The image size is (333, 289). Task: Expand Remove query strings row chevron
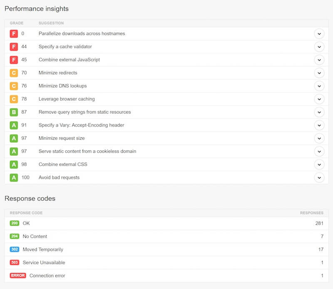(x=319, y=112)
